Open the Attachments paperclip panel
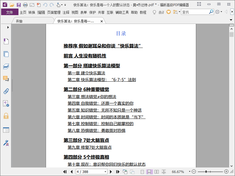 click(6, 91)
